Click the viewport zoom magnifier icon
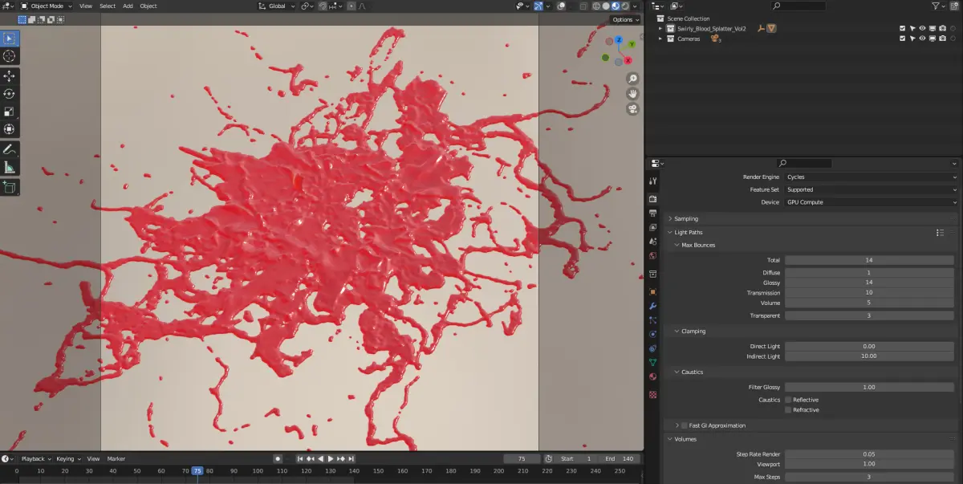Screen dimensions: 963x484 tap(633, 79)
